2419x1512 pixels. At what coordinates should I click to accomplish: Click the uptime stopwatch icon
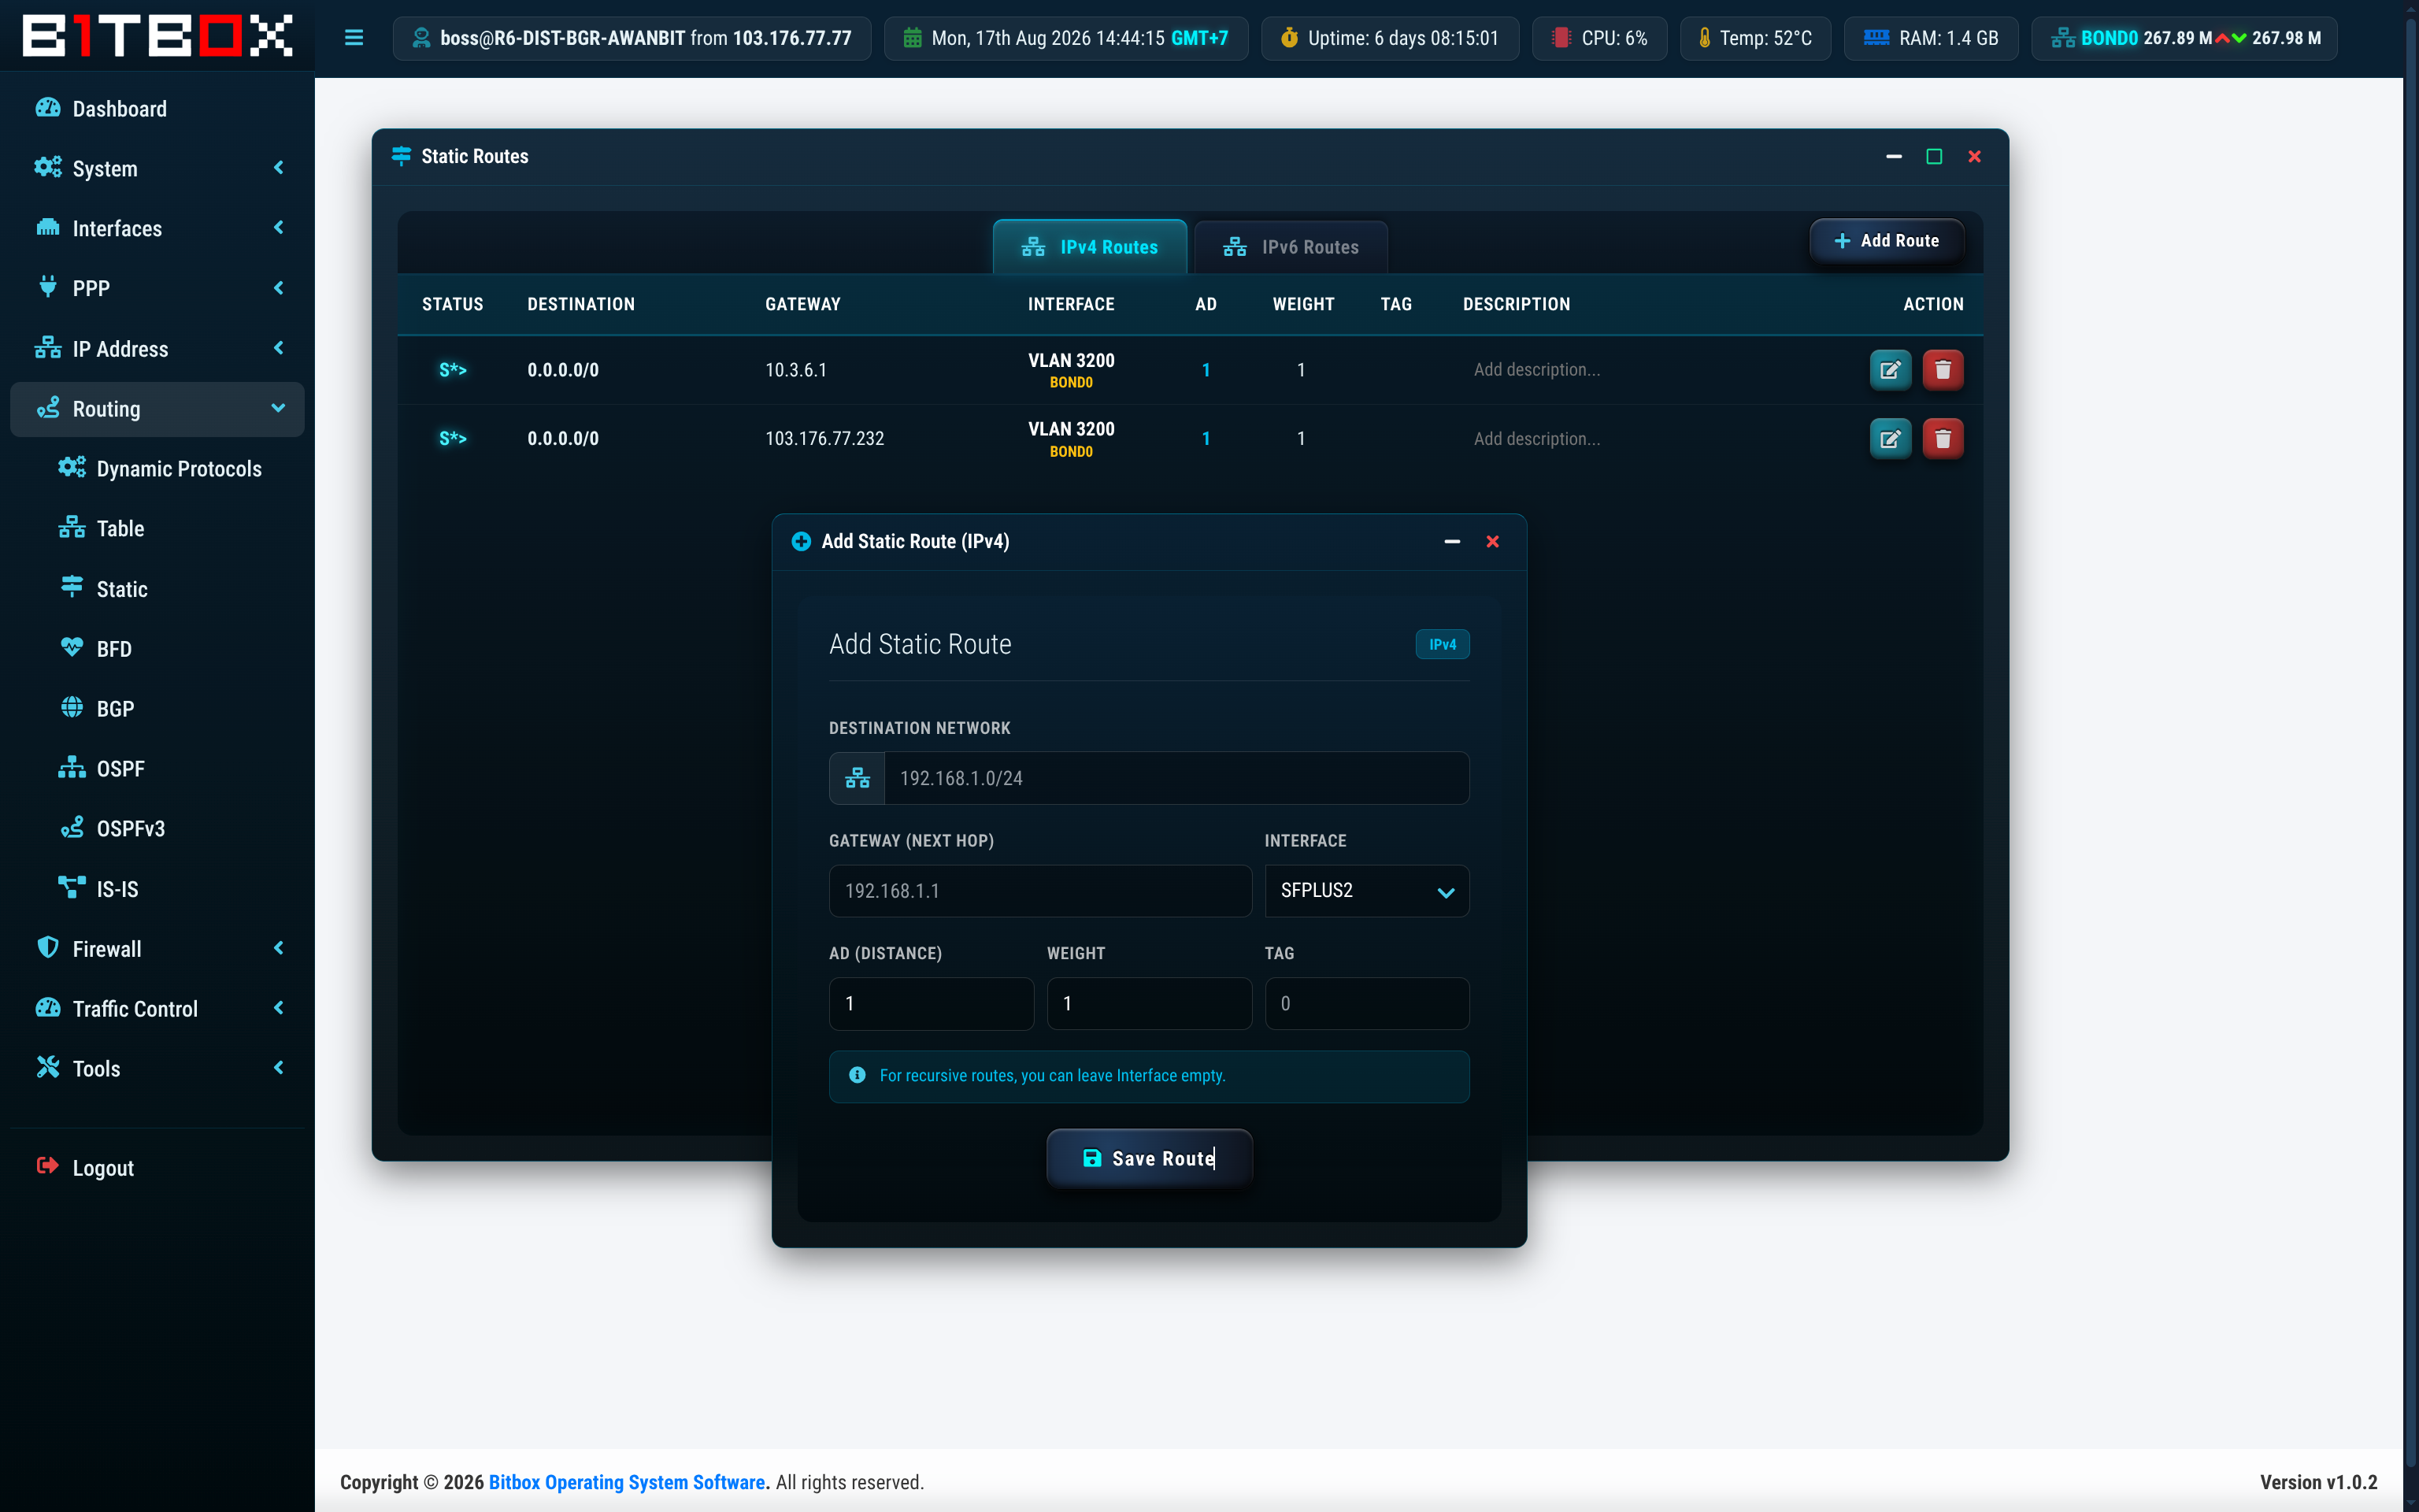click(x=1290, y=38)
